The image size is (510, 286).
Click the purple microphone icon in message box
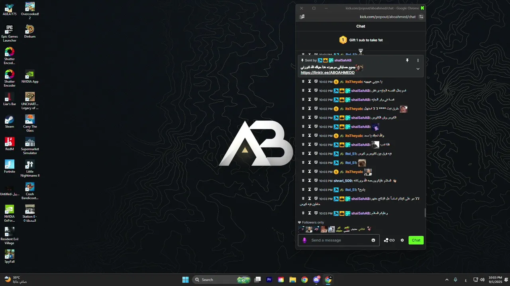305,240
